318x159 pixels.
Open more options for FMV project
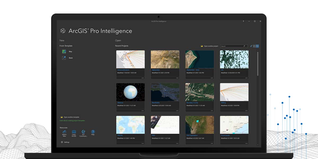pos(177,143)
